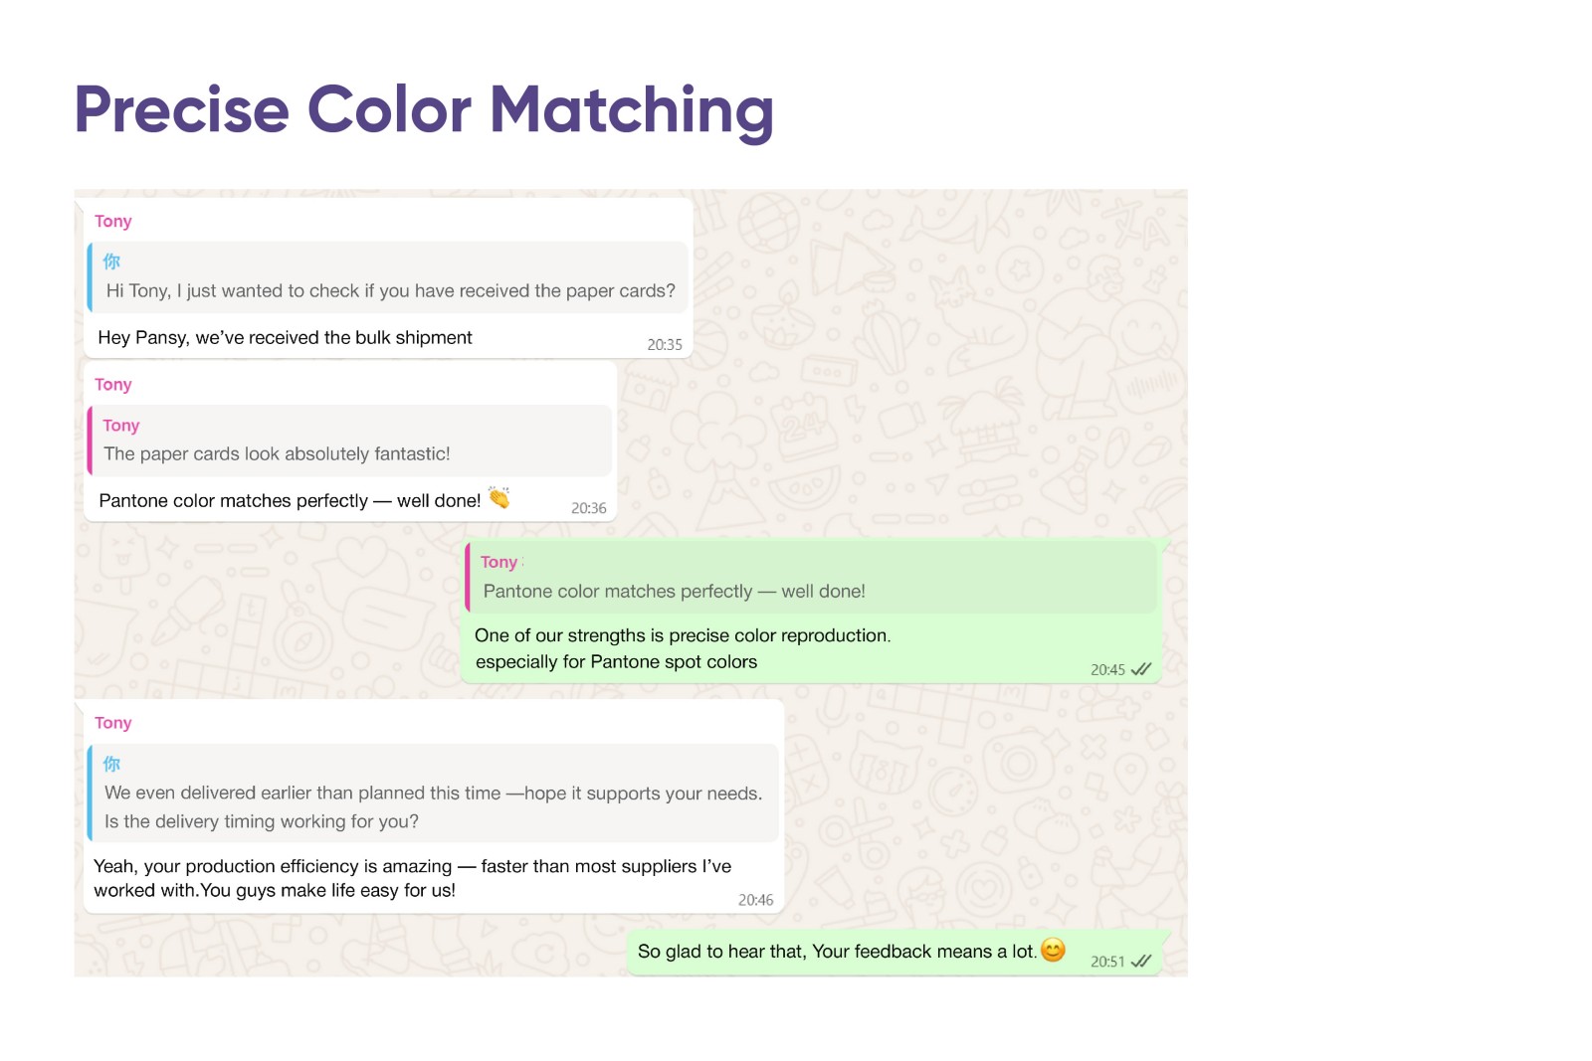
Task: Click the double check marks beside 20:45
Action: [x=1141, y=669]
